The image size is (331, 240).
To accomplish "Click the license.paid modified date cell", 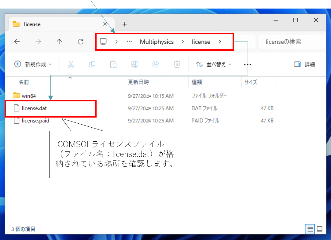I will pos(151,121).
